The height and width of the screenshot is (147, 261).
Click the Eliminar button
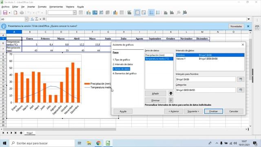click(x=155, y=100)
